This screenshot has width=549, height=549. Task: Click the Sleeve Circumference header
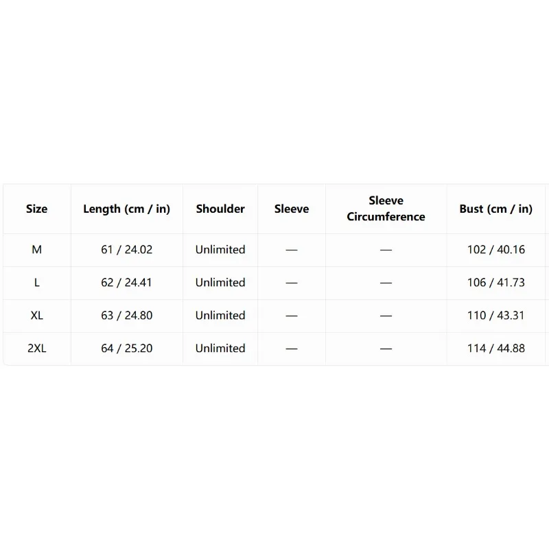coord(386,209)
